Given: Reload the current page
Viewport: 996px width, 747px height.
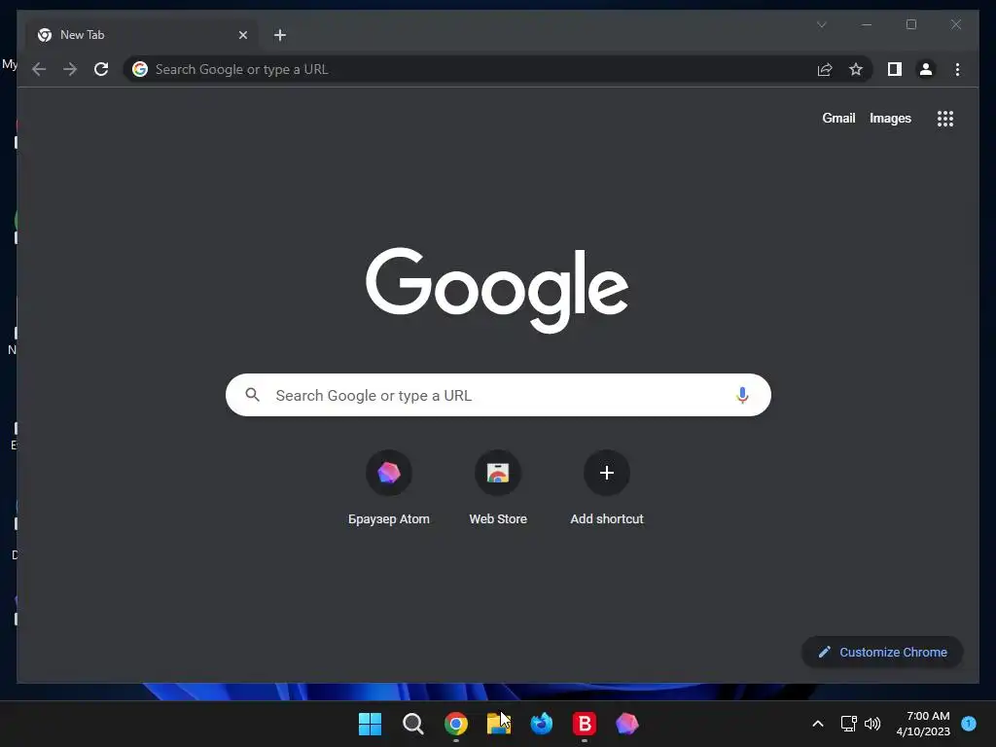Looking at the screenshot, I should 101,69.
